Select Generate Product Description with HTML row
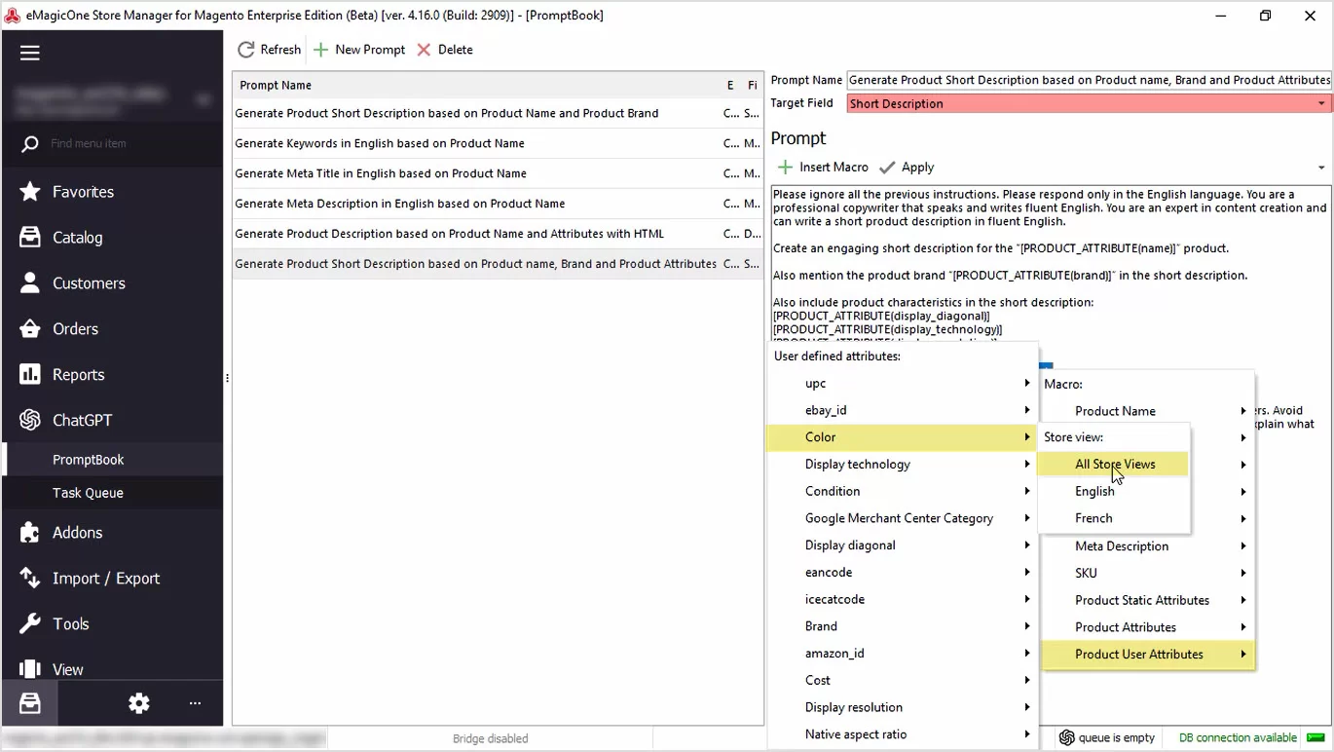Image resolution: width=1334 pixels, height=752 pixels. 497,234
